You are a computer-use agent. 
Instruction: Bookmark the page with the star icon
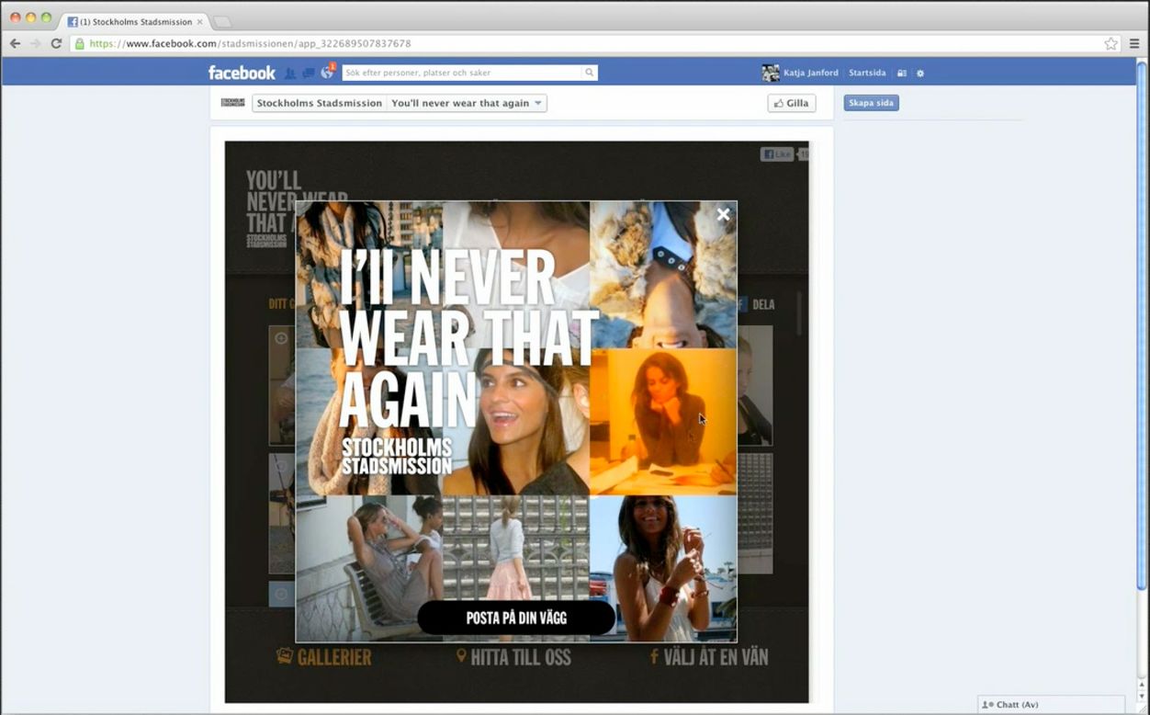[1111, 43]
